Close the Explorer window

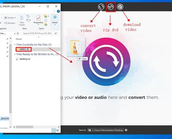tap(56, 7)
